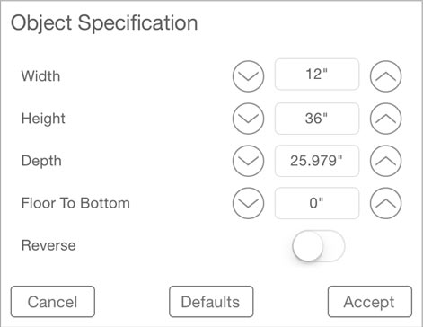Cancel the Object Specification dialog
Screen dimensions: 423x327
pyautogui.click(x=53, y=302)
